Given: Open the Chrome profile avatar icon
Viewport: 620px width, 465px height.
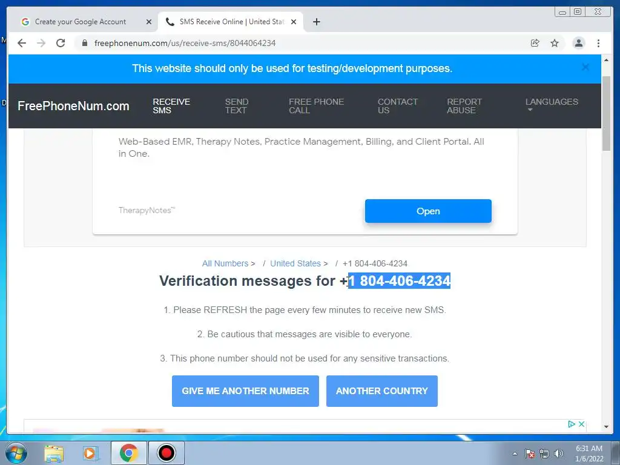Looking at the screenshot, I should tap(578, 43).
